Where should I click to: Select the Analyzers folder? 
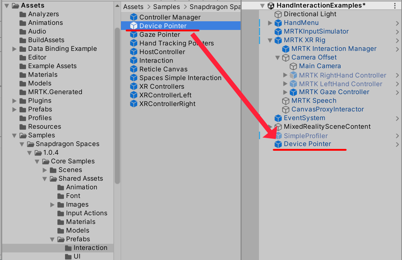[x=43, y=14]
